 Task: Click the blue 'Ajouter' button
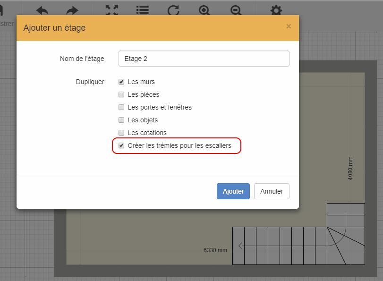(x=233, y=191)
